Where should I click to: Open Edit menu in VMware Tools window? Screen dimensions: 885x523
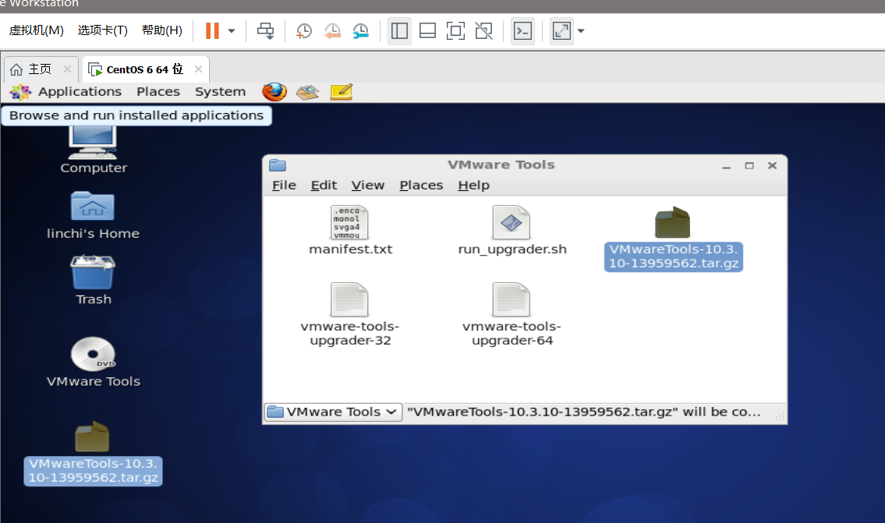click(x=324, y=185)
